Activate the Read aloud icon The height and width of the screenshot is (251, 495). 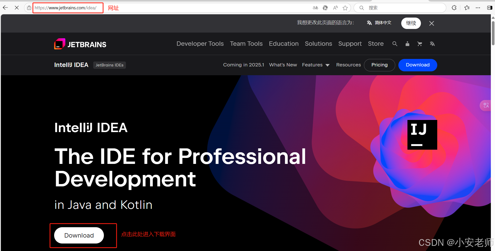tap(335, 8)
